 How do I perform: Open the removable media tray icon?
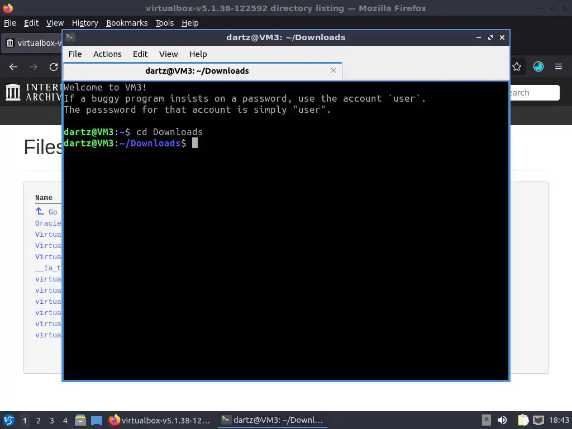pyautogui.click(x=487, y=420)
